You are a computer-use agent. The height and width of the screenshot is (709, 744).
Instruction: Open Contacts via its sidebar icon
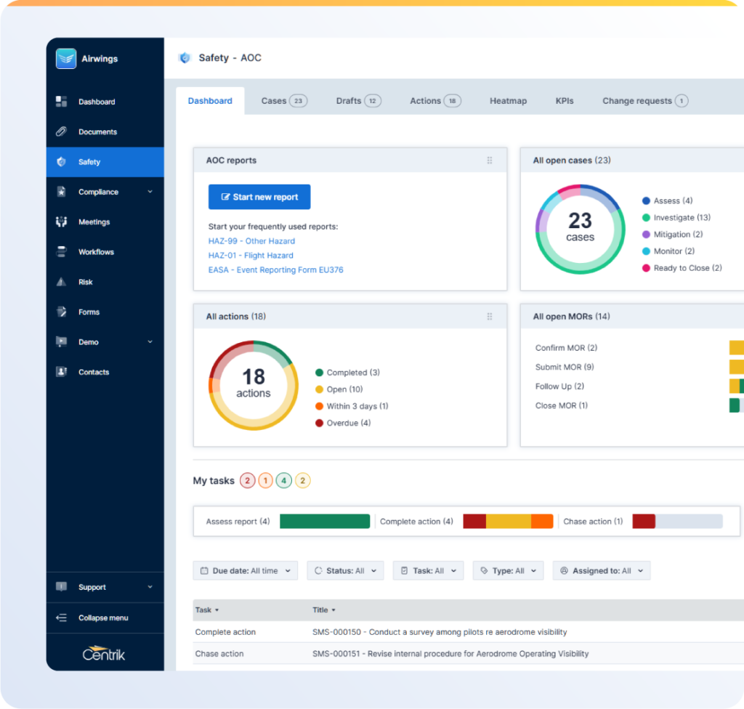(x=62, y=372)
